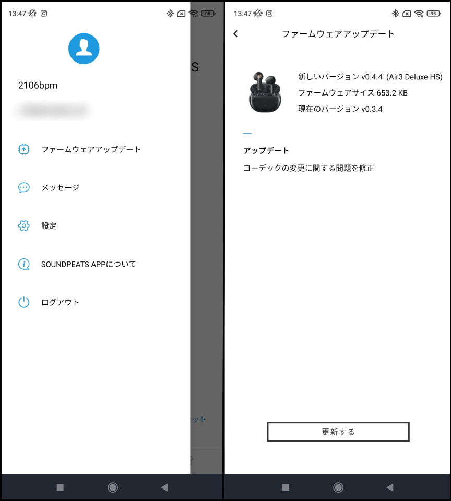This screenshot has height=501, width=451.
Task: Tap the 更新する update button
Action: coord(338,432)
